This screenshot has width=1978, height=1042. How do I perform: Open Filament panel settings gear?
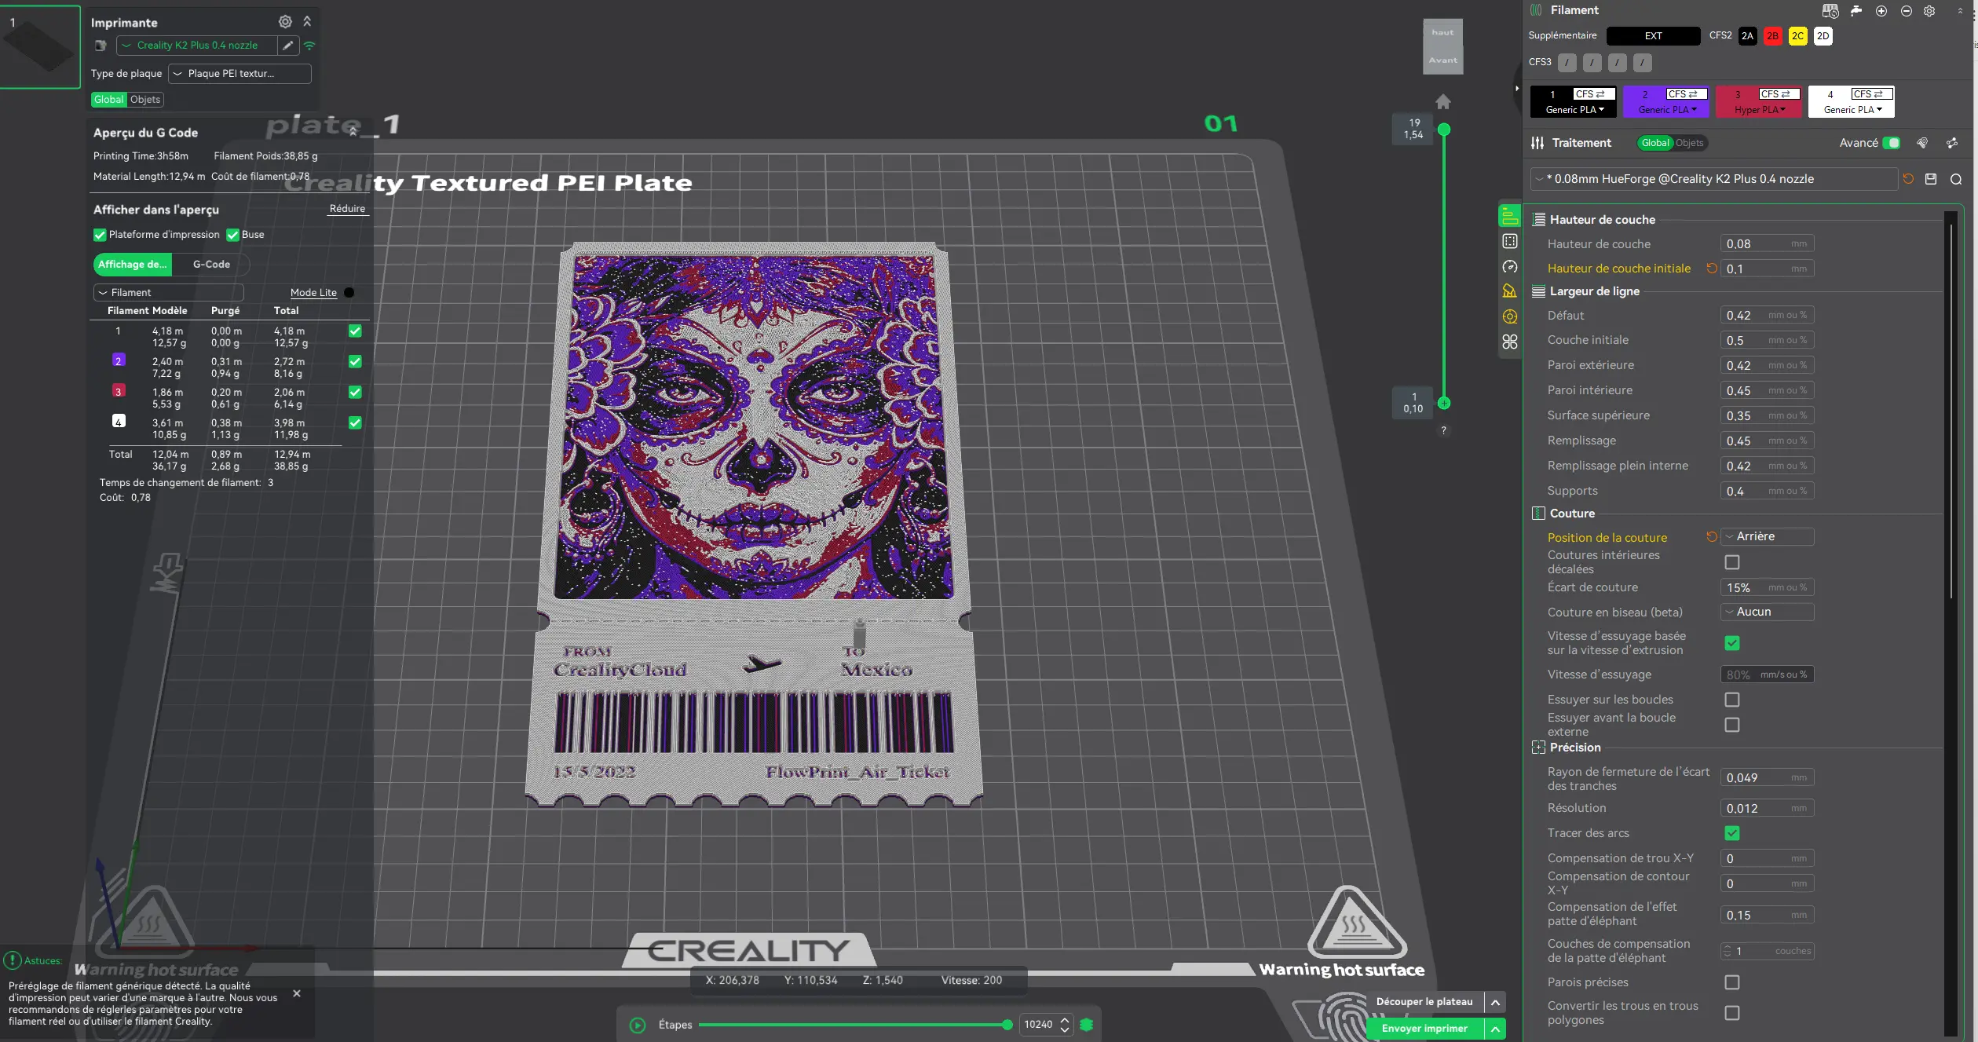click(1929, 11)
